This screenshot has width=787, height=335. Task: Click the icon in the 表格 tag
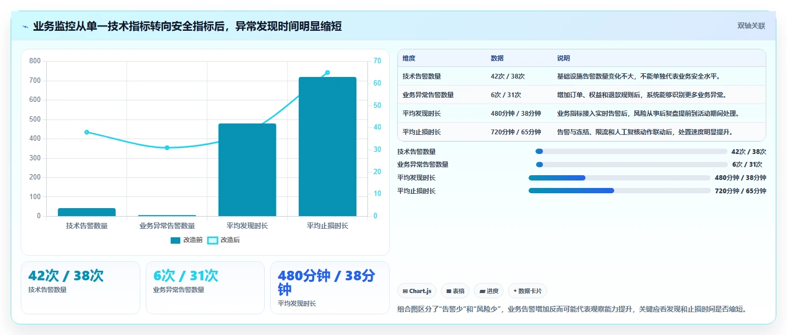click(449, 291)
